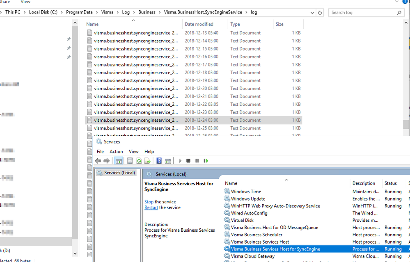The width and height of the screenshot is (410, 262).
Task: Go to ProgramData in the breadcrumb
Action: pyautogui.click(x=79, y=12)
